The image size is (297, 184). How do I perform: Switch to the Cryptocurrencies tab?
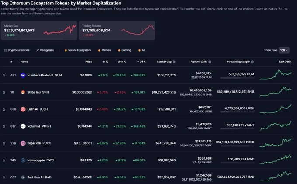[17, 50]
